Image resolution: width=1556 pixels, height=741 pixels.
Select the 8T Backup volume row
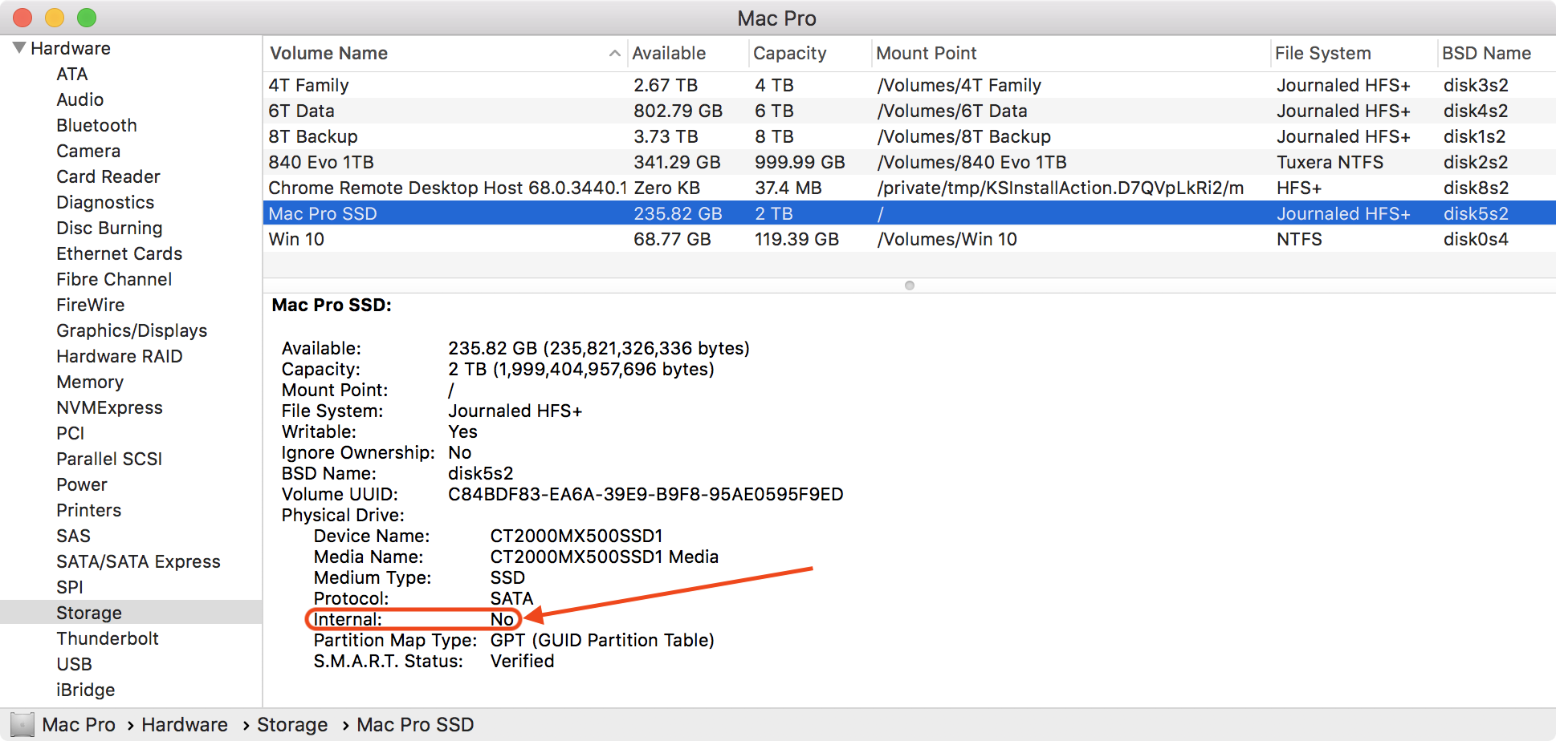pos(910,136)
